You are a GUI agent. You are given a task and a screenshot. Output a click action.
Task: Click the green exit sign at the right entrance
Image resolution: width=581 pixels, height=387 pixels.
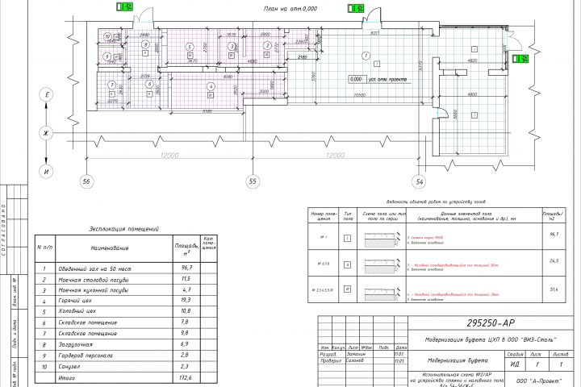click(520, 59)
